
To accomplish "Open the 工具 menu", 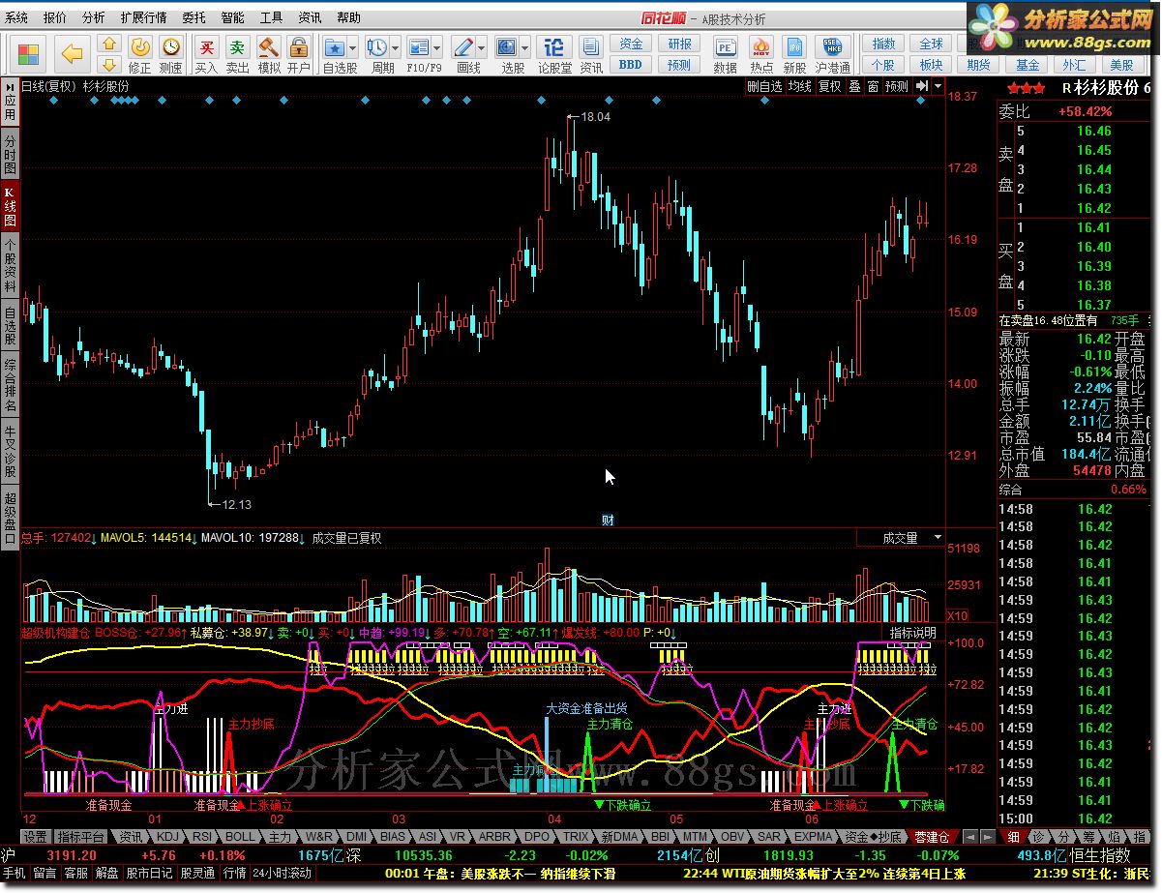I will (x=271, y=18).
